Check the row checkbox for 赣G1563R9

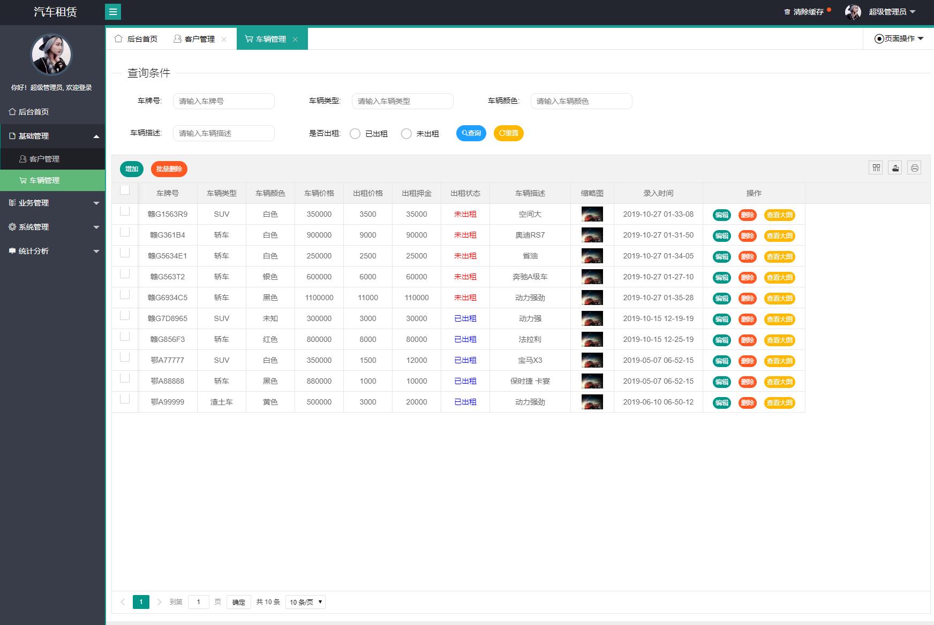tap(125, 211)
